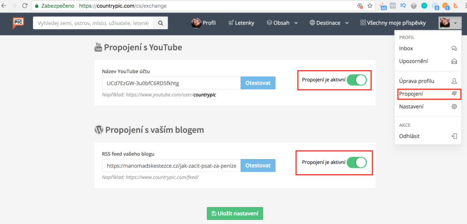This screenshot has width=467, height=224.
Task: Click the RSS feed URL input field
Action: (171, 166)
